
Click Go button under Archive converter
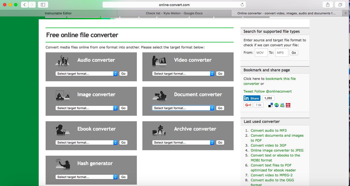coord(220,142)
